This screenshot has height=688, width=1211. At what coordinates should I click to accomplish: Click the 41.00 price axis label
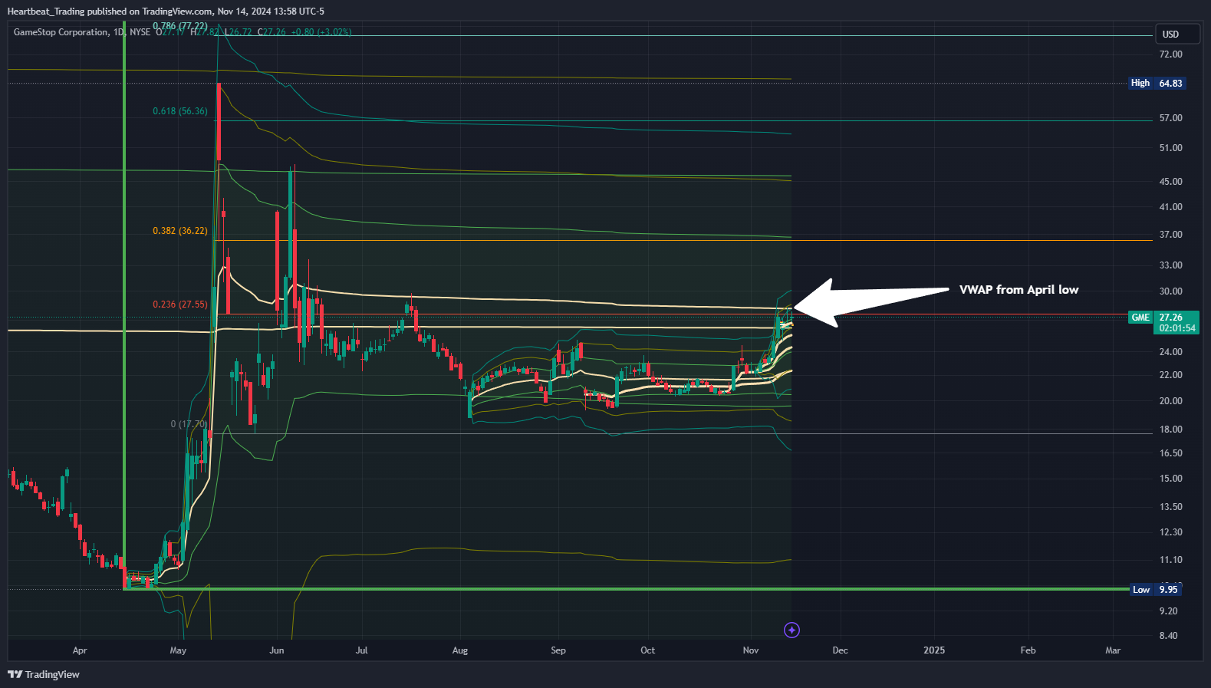1171,207
